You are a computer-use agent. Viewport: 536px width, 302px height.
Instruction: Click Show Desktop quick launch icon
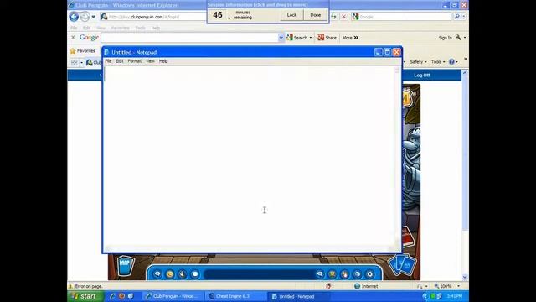(x=131, y=296)
